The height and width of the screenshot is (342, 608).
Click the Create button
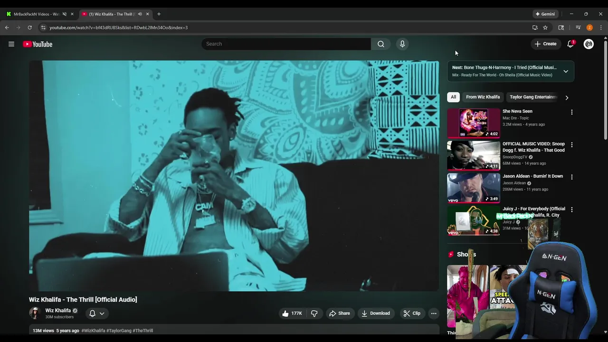click(545, 44)
